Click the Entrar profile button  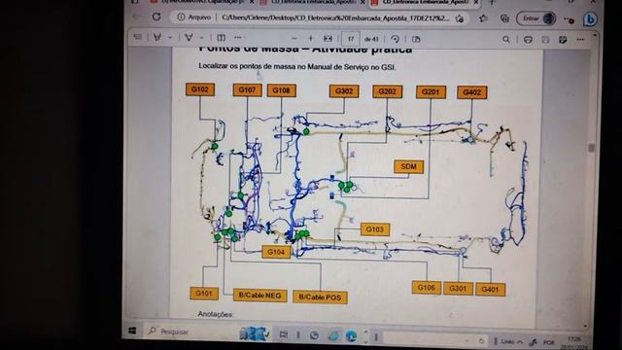tap(536, 18)
